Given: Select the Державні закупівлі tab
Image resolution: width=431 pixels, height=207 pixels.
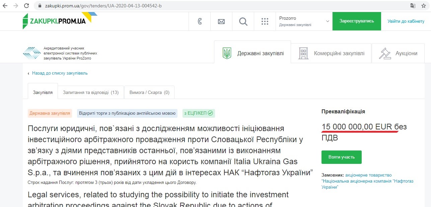Looking at the screenshot, I should pyautogui.click(x=253, y=53).
